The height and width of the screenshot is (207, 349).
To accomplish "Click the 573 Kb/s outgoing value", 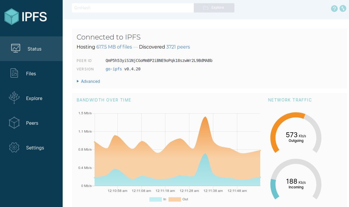I will (296, 135).
